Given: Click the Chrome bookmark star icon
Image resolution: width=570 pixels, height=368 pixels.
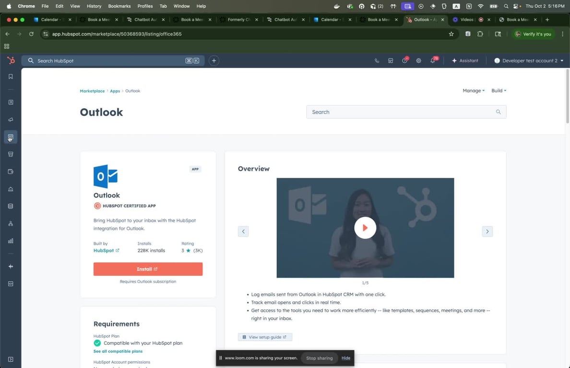Looking at the screenshot, I should tap(451, 34).
